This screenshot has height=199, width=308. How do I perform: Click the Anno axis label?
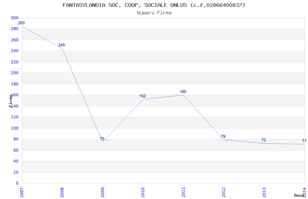coord(299,195)
